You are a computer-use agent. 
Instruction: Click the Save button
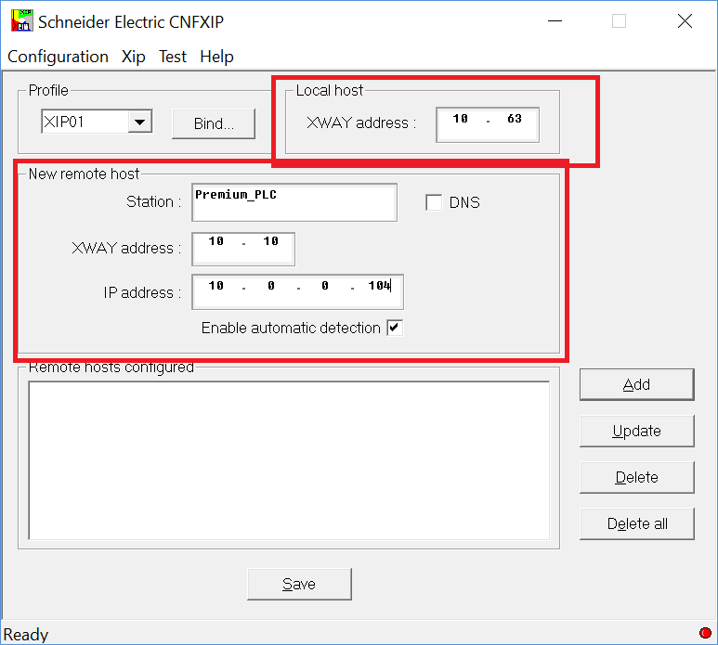pyautogui.click(x=299, y=584)
